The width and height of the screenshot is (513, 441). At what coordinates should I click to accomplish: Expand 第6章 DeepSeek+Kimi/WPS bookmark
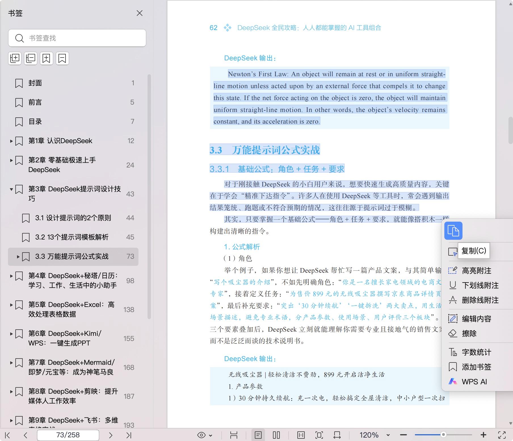tap(11, 334)
